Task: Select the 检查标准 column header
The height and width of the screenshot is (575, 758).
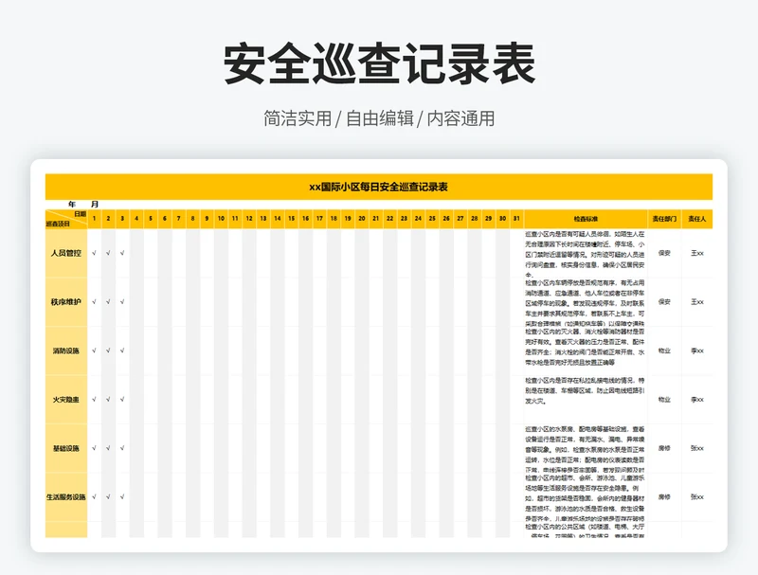Action: 586,219
